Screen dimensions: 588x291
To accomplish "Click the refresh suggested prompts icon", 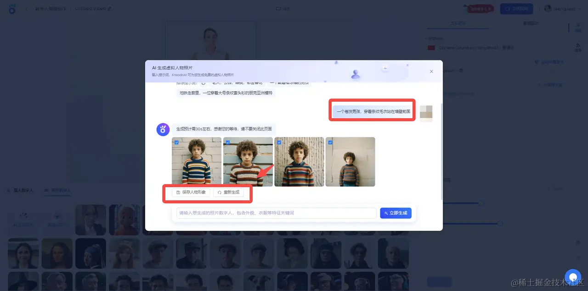I will click(204, 83).
